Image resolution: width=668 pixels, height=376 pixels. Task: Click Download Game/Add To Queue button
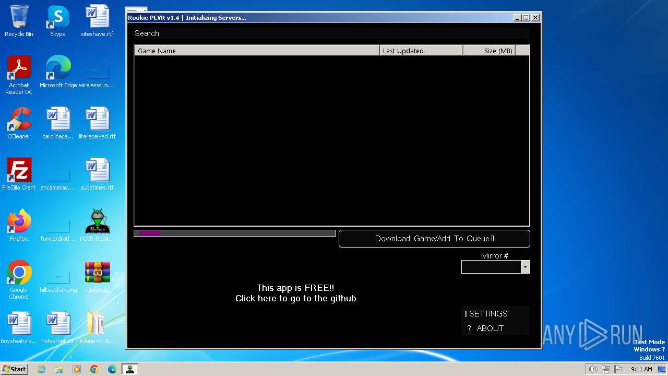[434, 239]
